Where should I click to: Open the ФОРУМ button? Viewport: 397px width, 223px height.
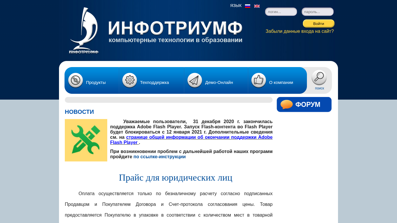(x=304, y=105)
